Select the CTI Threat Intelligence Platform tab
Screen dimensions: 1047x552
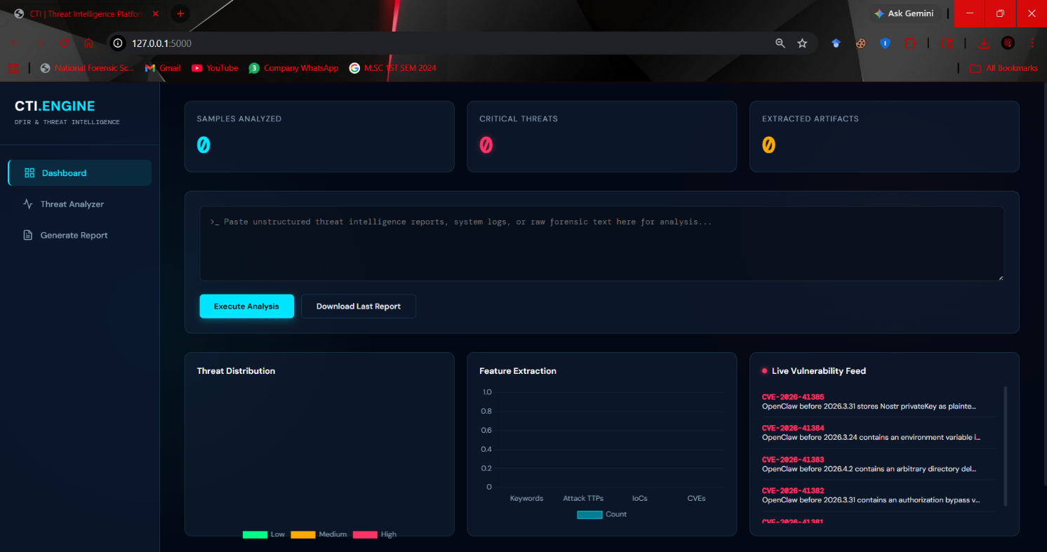(86, 14)
